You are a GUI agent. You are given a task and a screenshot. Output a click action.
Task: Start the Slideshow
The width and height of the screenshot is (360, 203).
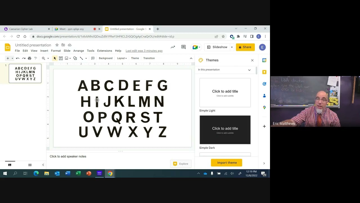(217, 47)
